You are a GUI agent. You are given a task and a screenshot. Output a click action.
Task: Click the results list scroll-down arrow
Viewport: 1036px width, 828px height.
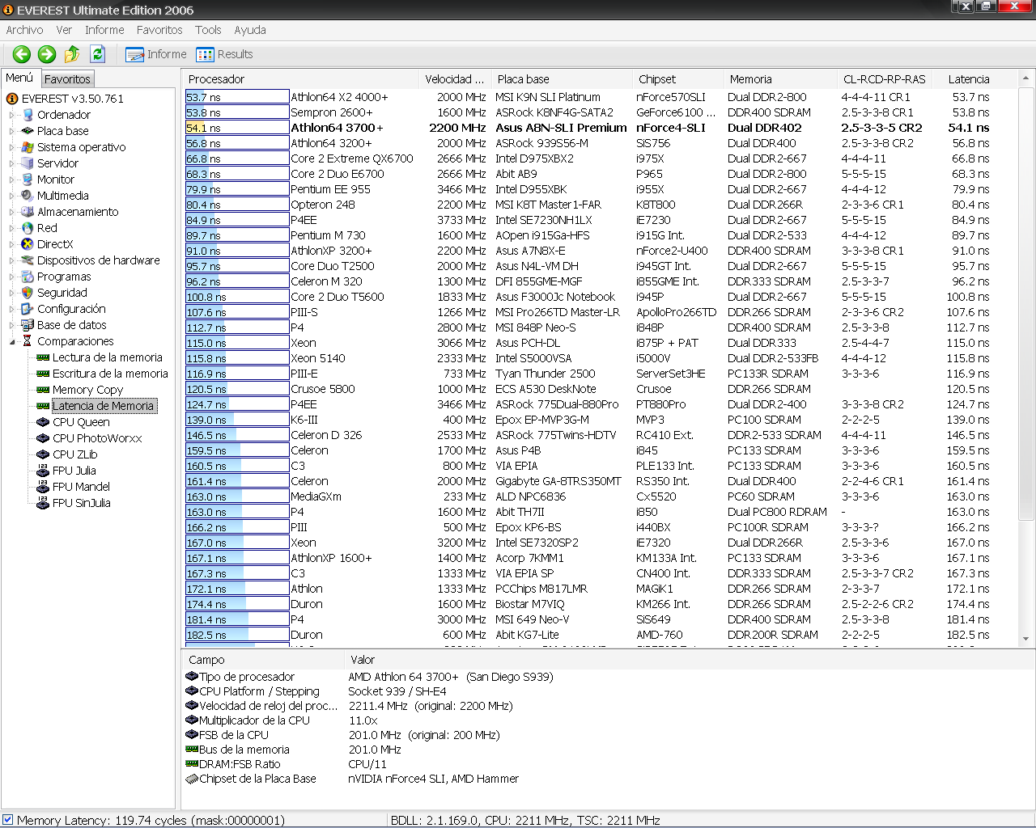1025,639
